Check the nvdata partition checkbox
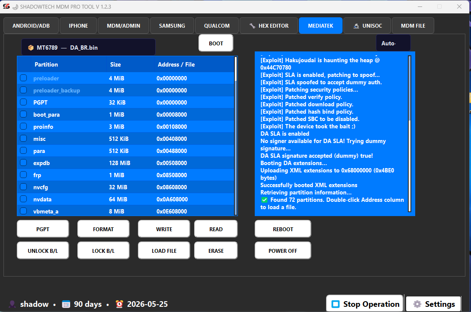The width and height of the screenshot is (471, 312). tap(23, 199)
